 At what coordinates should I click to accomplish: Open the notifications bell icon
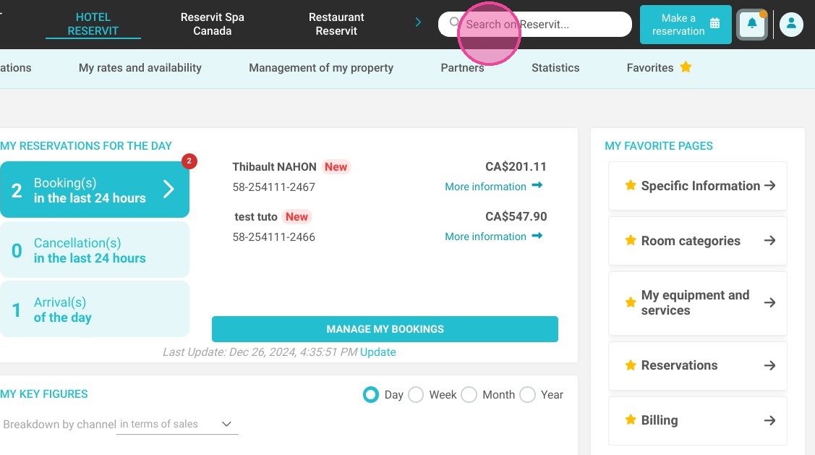pyautogui.click(x=751, y=24)
